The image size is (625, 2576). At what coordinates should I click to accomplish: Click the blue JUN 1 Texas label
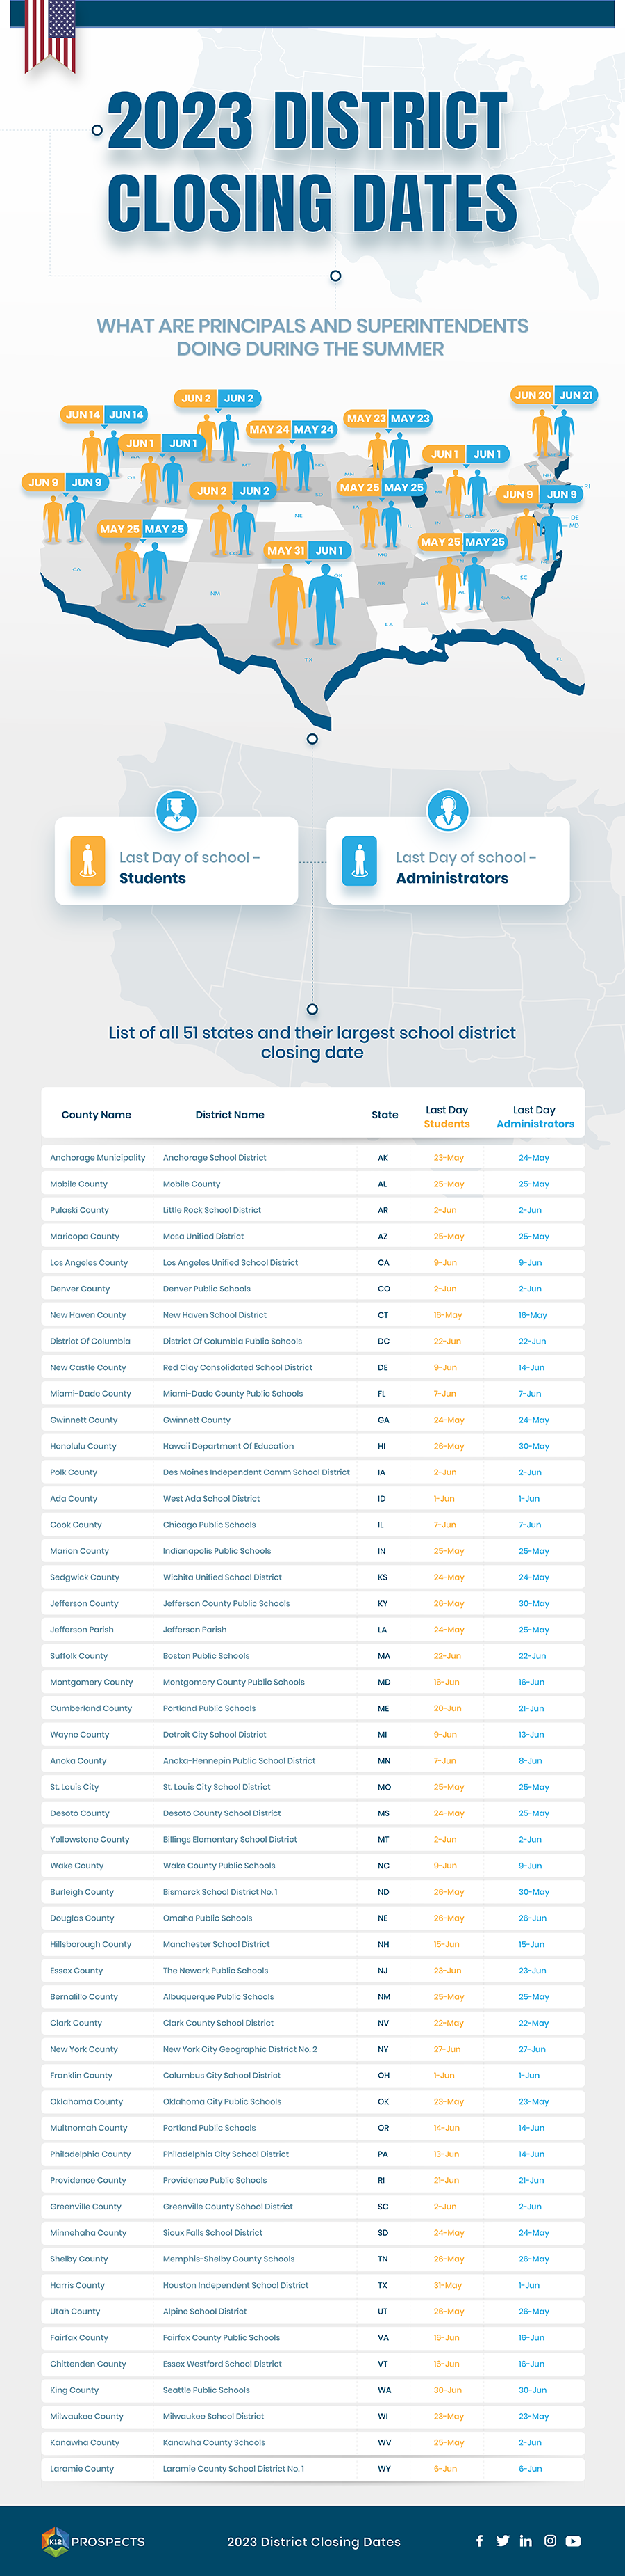click(x=329, y=550)
